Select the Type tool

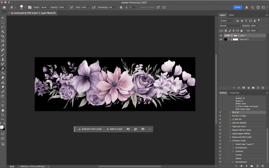click(x=3, y=96)
